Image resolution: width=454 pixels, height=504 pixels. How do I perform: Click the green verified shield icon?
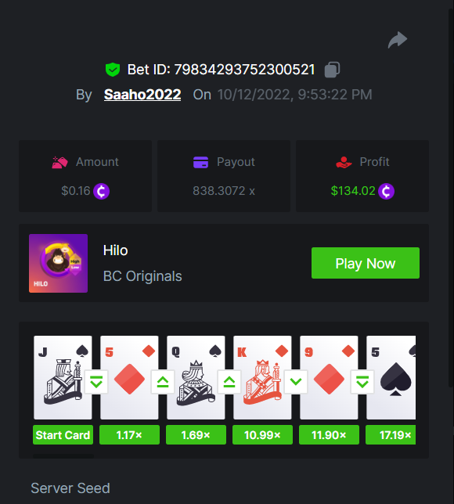click(x=113, y=70)
